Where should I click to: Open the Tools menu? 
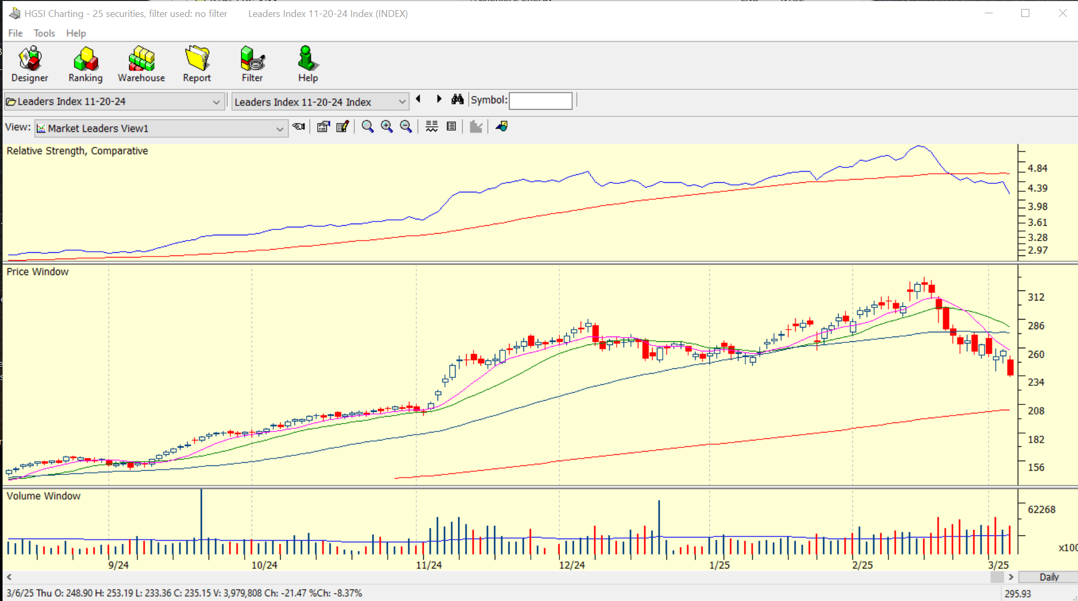pyautogui.click(x=44, y=33)
